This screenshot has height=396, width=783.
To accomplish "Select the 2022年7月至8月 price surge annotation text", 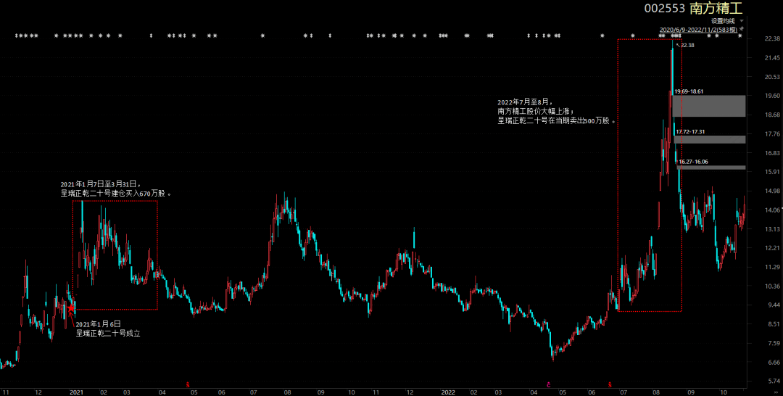I will coord(555,112).
